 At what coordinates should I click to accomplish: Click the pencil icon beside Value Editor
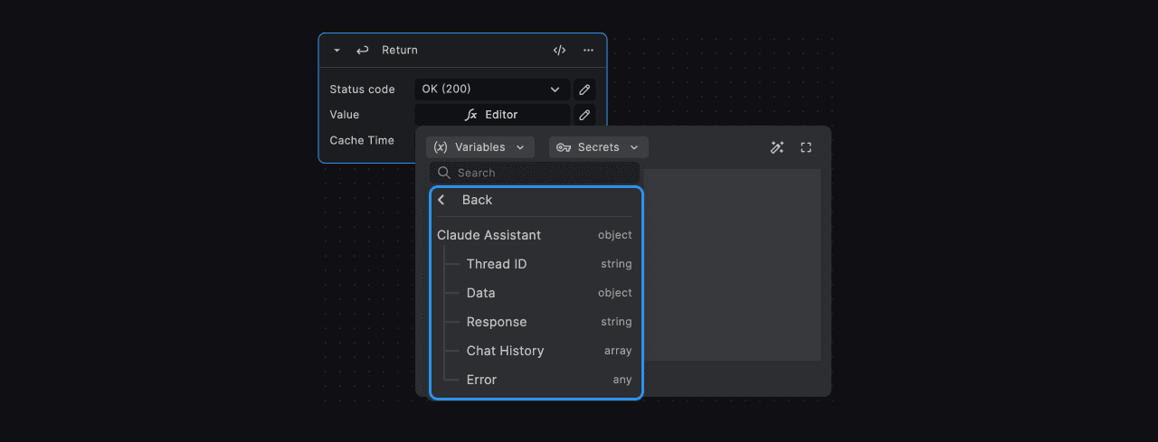point(584,115)
